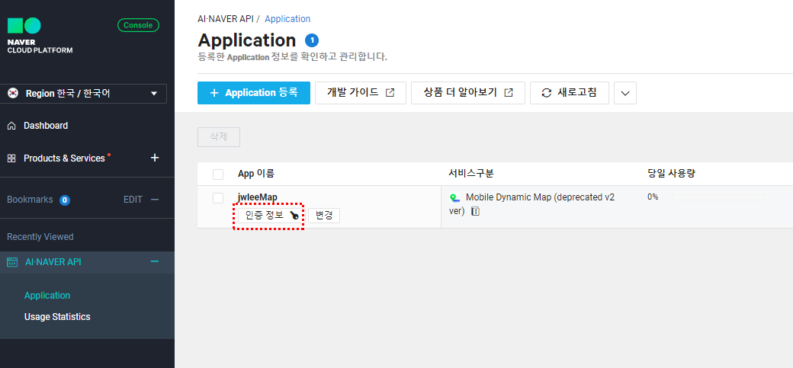793x368 pixels.
Task: Click the Dashboard home icon
Action: (11, 126)
